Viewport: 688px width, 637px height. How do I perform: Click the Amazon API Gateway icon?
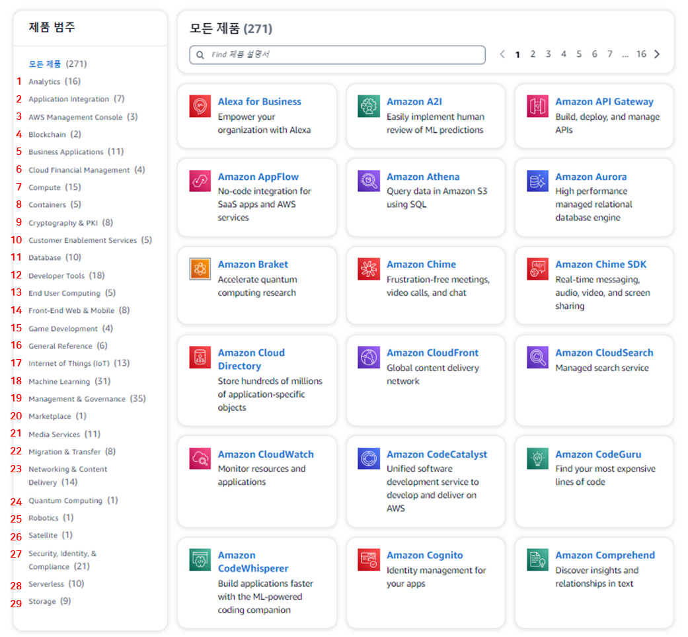(537, 106)
